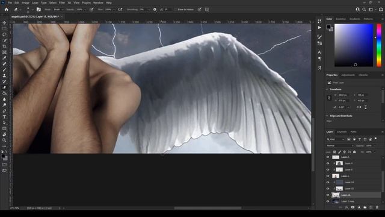Select the Dodge tool
The height and width of the screenshot is (217, 385).
(4, 105)
